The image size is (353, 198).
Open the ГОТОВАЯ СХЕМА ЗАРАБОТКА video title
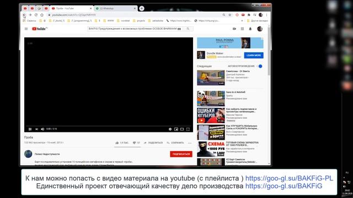pos(242,144)
